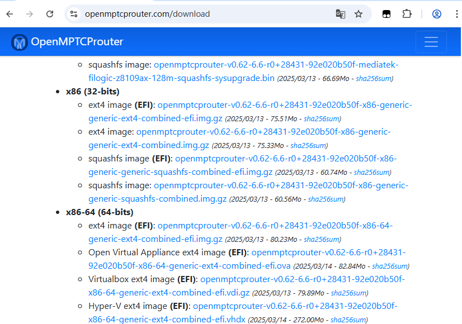The width and height of the screenshot is (462, 324).
Task: Expand the hamburger navigation menu
Action: click(x=431, y=42)
